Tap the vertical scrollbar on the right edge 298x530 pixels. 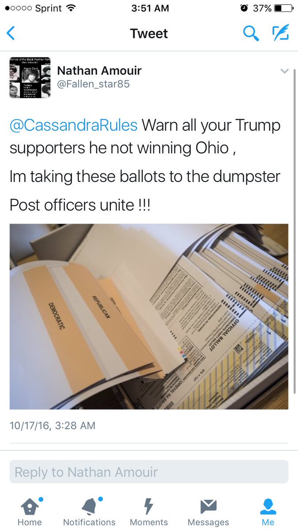(295, 232)
